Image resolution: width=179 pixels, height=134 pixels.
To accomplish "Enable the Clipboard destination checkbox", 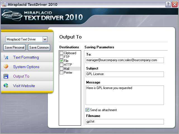I will [x=62, y=53].
